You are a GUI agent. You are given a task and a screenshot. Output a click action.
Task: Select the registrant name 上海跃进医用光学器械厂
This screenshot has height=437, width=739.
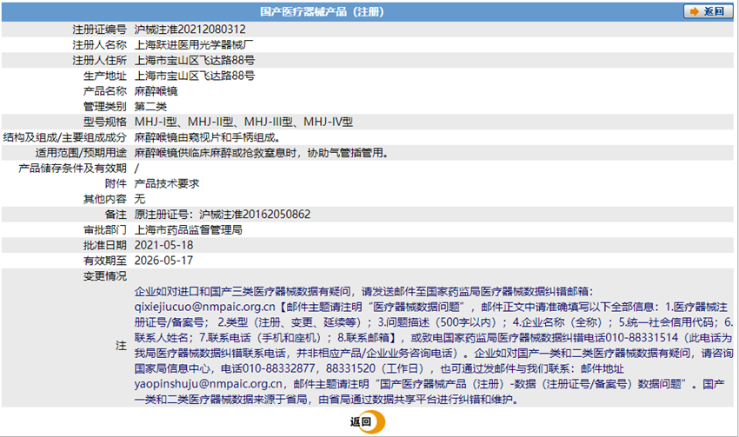click(194, 44)
